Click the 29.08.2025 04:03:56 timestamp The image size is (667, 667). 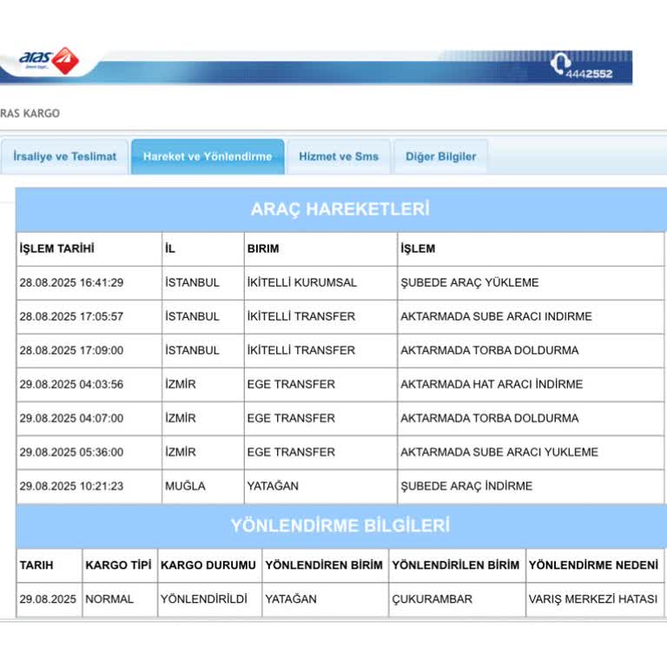click(x=72, y=384)
